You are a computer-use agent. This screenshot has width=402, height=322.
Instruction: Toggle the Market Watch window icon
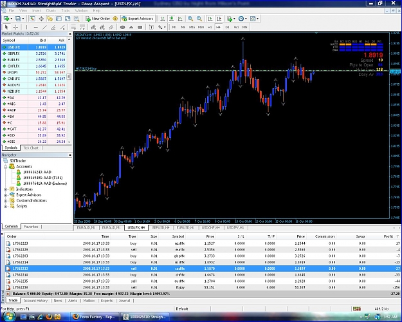coord(32,19)
